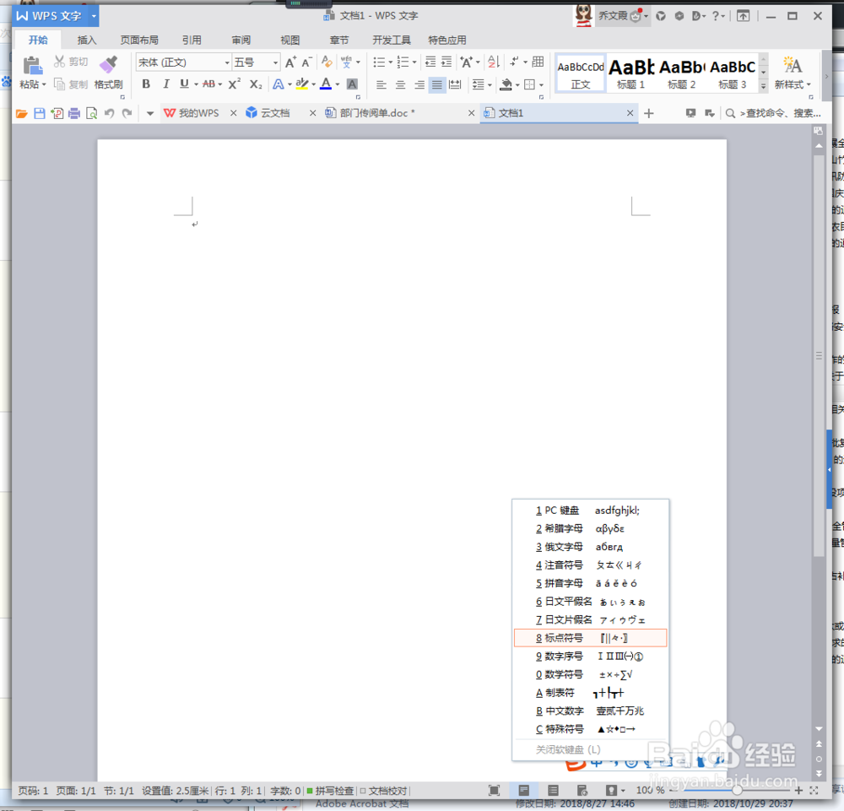Increase font size with A+ icon
The image size is (844, 811).
pos(290,62)
